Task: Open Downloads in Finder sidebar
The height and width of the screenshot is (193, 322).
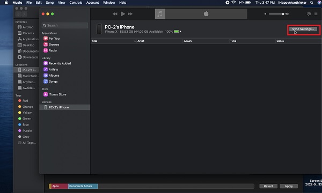Action: pos(28,57)
